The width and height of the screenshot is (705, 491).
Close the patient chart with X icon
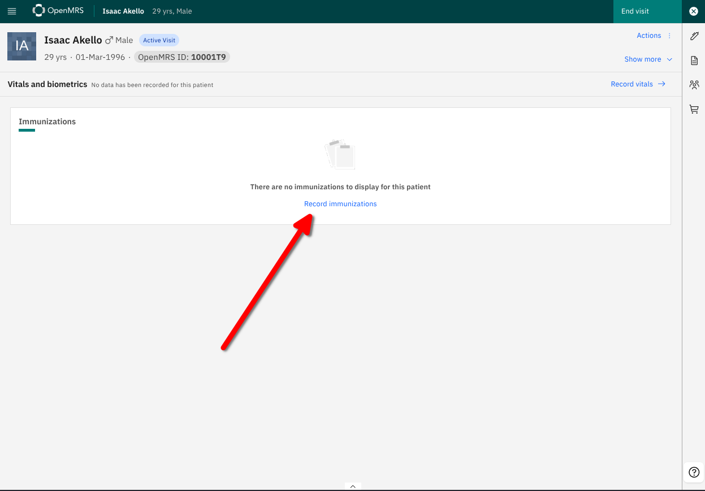(694, 11)
